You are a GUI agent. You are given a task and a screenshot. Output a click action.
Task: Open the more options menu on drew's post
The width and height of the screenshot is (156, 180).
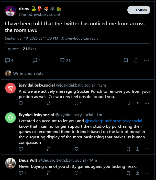click(146, 60)
